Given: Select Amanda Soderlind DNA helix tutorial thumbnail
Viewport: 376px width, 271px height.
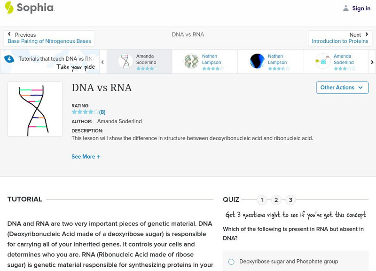Looking at the screenshot, I should tap(125, 62).
